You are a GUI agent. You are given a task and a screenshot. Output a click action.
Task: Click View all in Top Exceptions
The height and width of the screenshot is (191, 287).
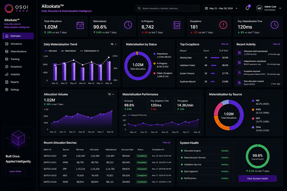click(x=224, y=44)
